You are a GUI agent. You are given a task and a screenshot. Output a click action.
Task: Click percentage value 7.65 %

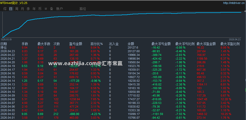click(95, 99)
